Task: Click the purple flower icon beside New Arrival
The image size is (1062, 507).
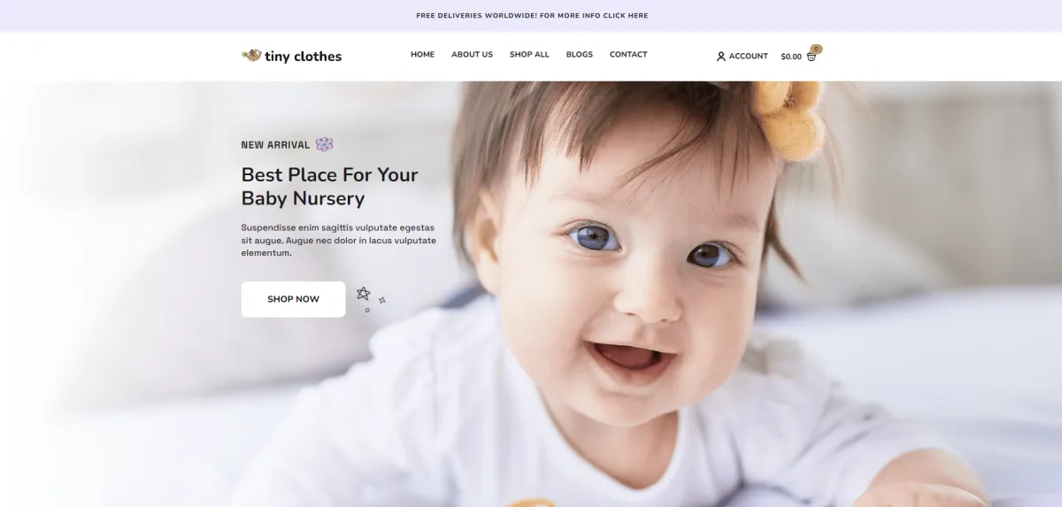Action: pos(325,144)
